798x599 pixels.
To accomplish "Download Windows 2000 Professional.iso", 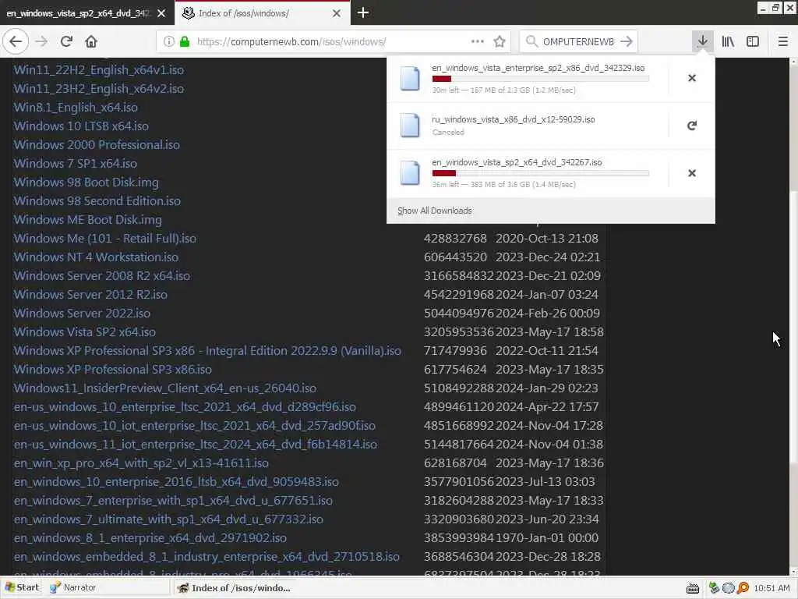I will tap(97, 145).
